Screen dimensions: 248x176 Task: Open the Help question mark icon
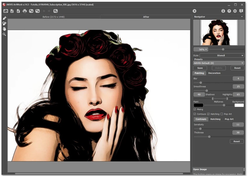click(x=229, y=11)
